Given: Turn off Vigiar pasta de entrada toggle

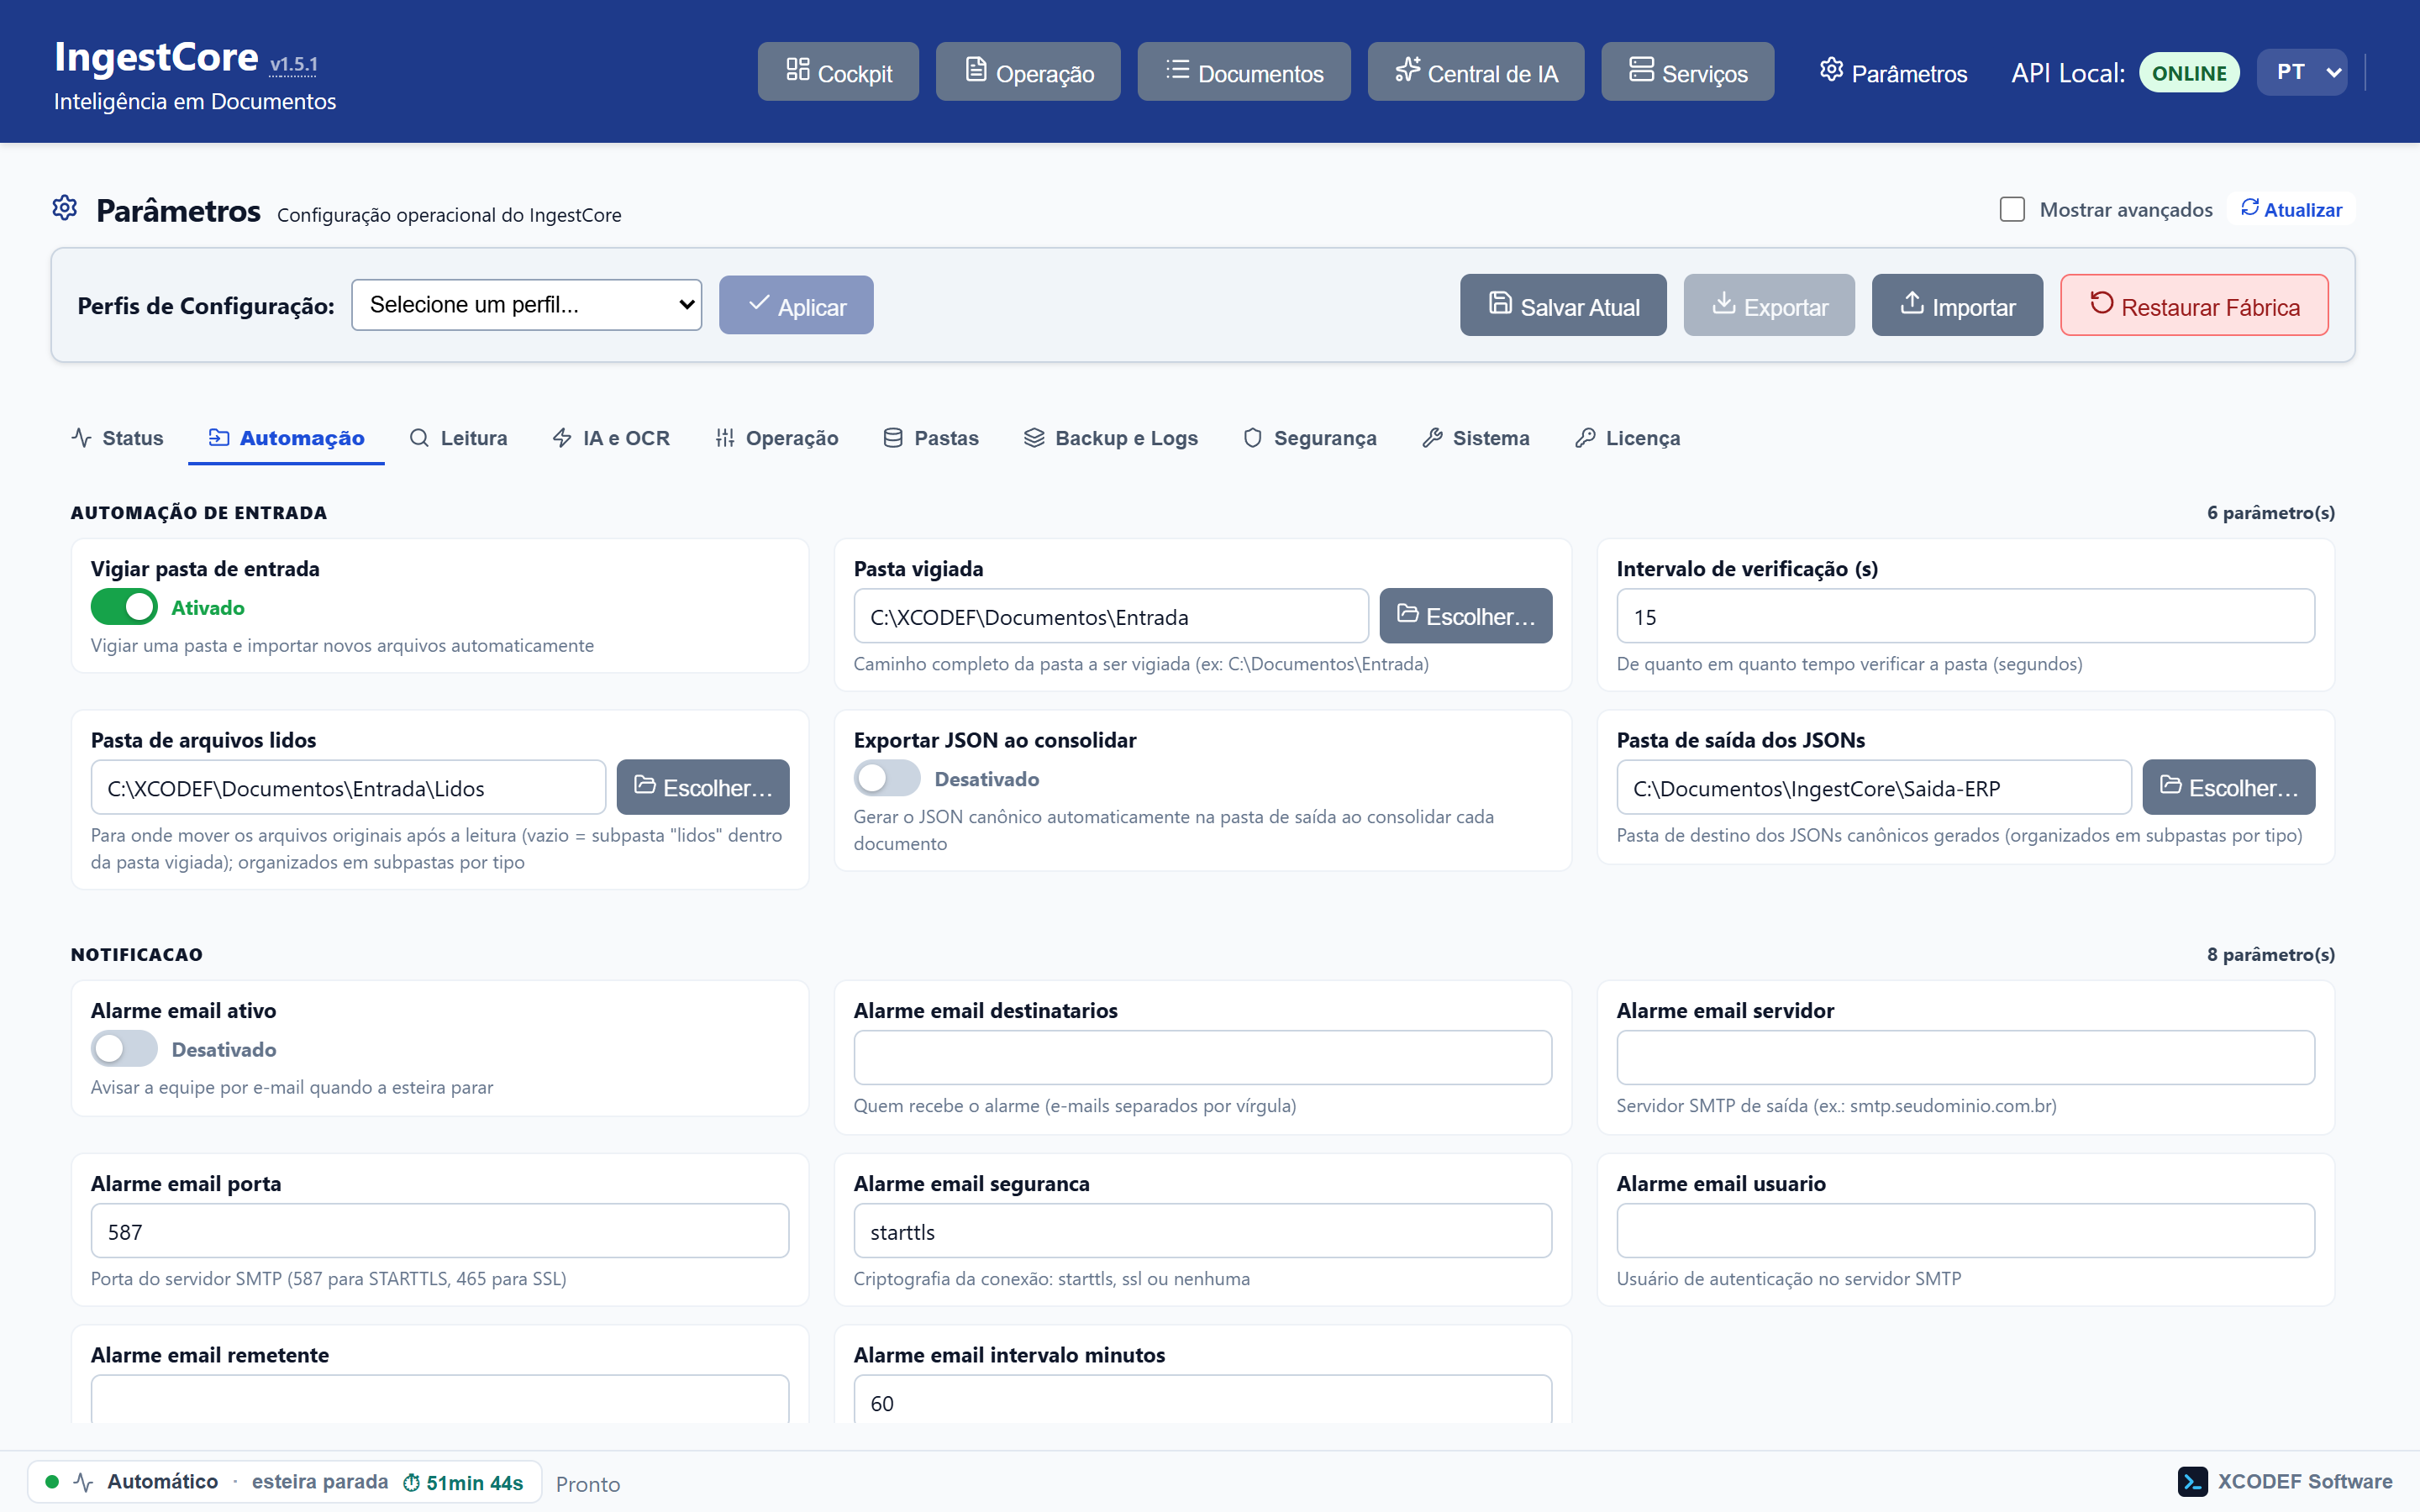Looking at the screenshot, I should [124, 607].
